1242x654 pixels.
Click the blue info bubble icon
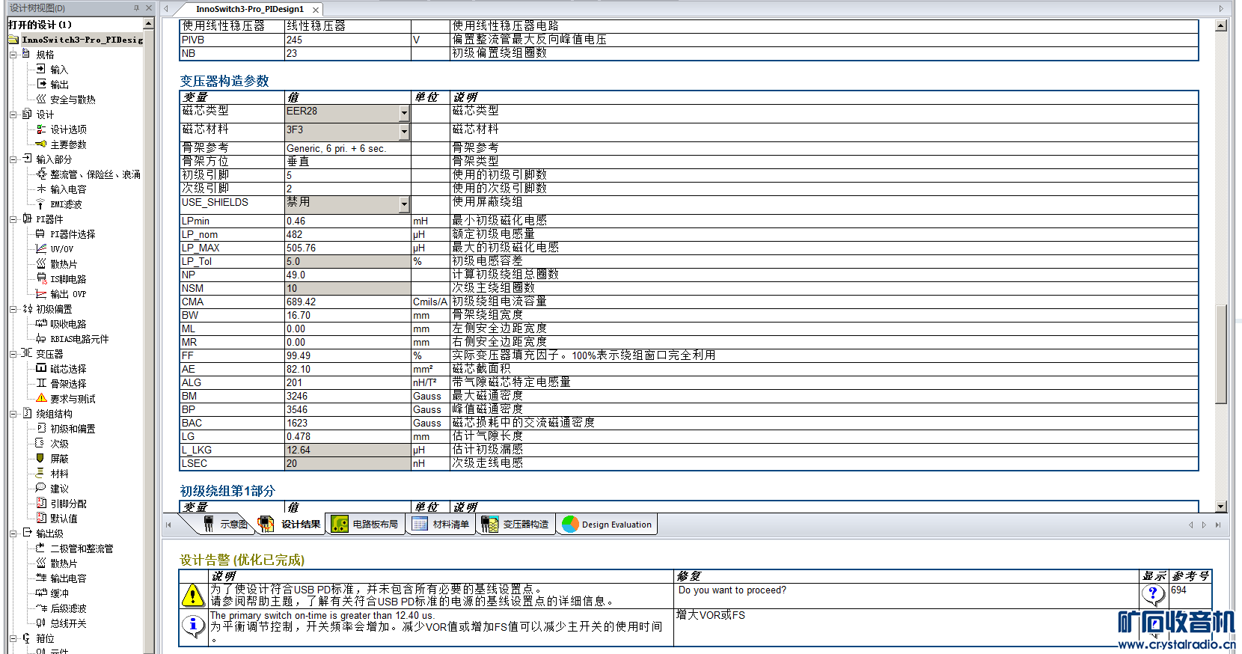pyautogui.click(x=193, y=626)
